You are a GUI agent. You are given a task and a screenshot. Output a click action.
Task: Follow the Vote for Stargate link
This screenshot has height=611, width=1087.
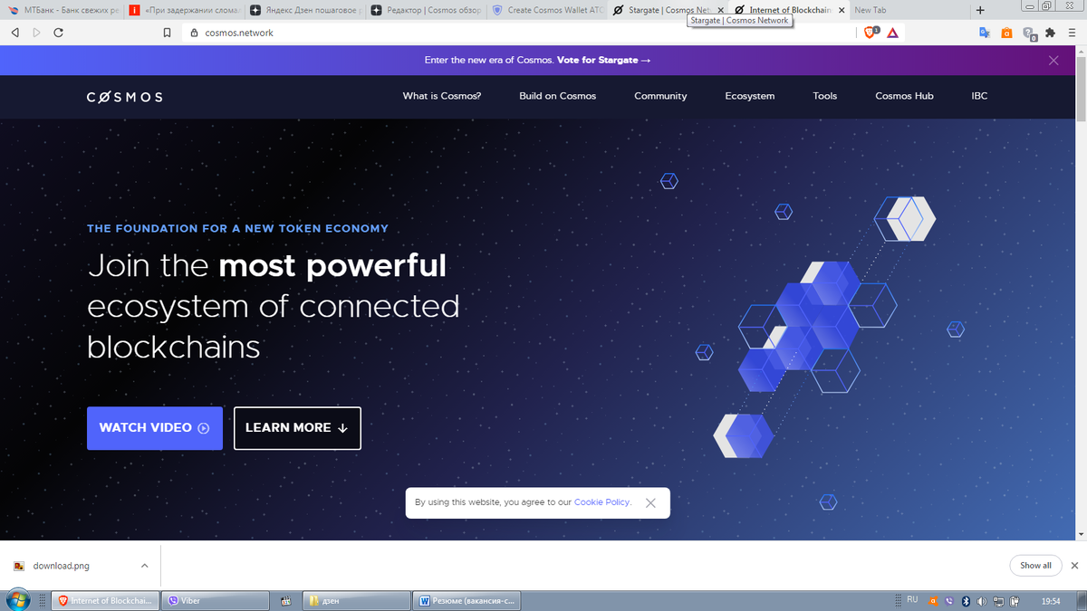pyautogui.click(x=604, y=61)
